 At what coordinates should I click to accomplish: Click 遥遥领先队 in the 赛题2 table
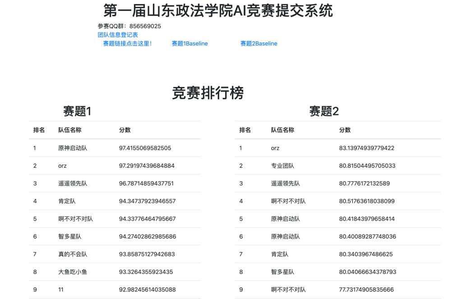coord(286,184)
